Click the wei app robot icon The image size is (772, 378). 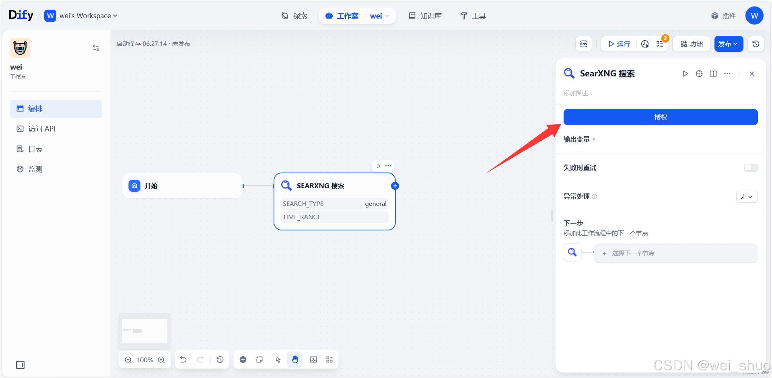coord(20,48)
